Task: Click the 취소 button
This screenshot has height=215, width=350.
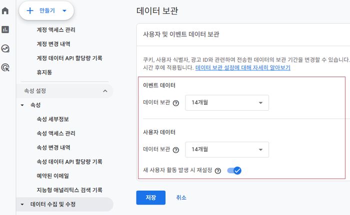Action: (181, 198)
